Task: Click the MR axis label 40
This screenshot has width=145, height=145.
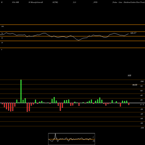Action: click(142, 95)
